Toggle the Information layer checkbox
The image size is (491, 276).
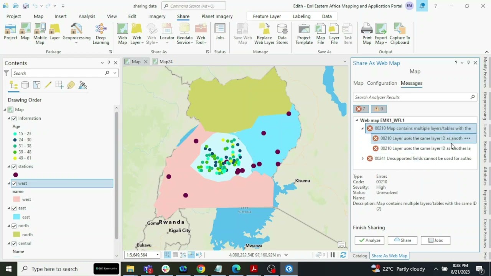(x=14, y=118)
